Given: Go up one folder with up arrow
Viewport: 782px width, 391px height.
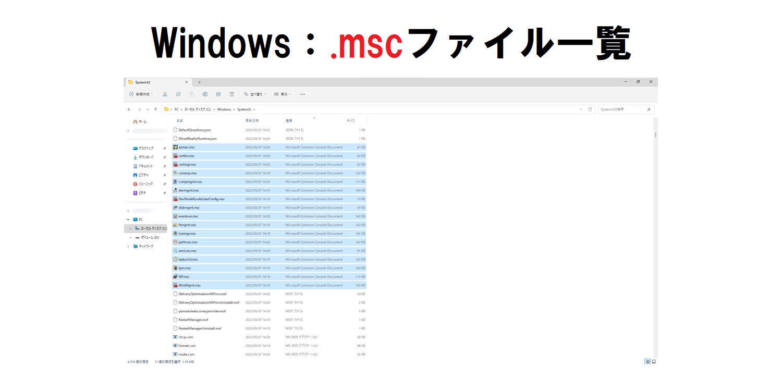Looking at the screenshot, I should click(156, 109).
